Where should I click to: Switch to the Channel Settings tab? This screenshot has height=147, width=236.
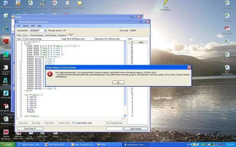37,35
